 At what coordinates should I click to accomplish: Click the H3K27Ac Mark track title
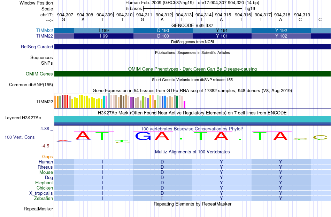click(192, 113)
